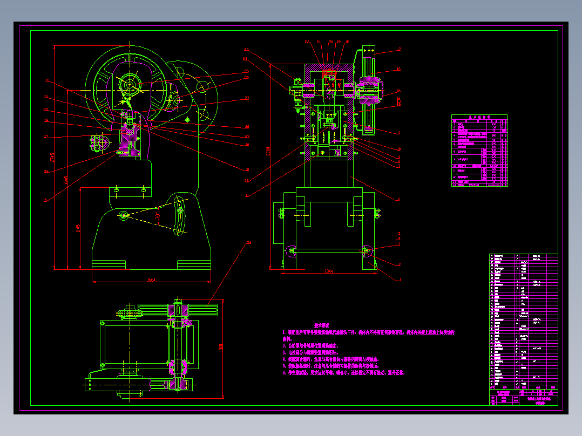Click part balloon number 41

(x=47, y=80)
